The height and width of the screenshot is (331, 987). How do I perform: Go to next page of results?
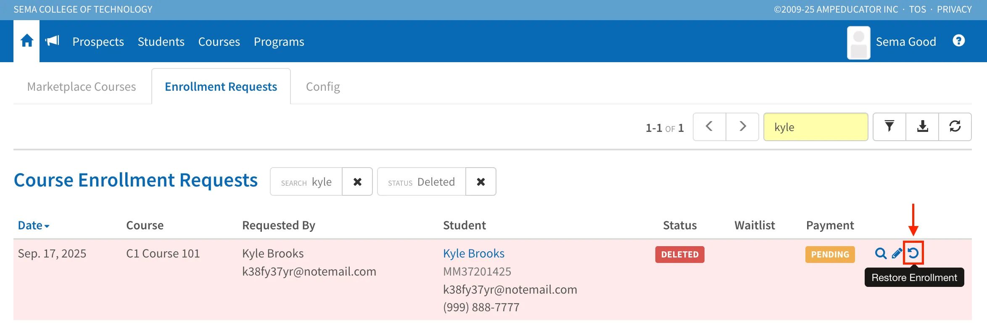[742, 126]
